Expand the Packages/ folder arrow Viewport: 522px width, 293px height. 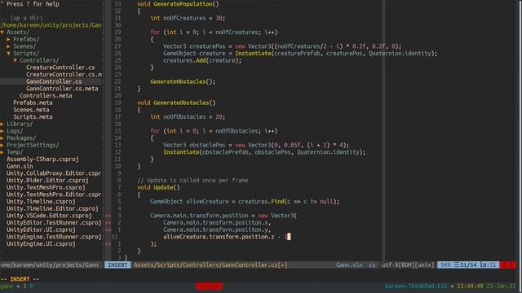[x=2, y=138]
